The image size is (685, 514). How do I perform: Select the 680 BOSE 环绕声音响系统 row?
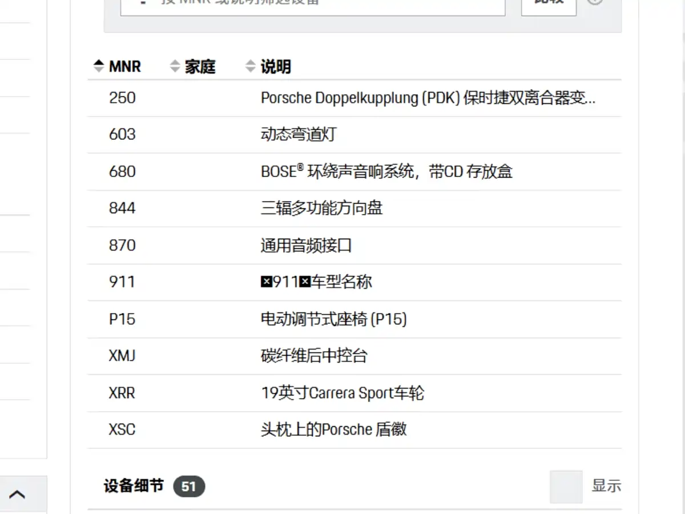click(354, 172)
